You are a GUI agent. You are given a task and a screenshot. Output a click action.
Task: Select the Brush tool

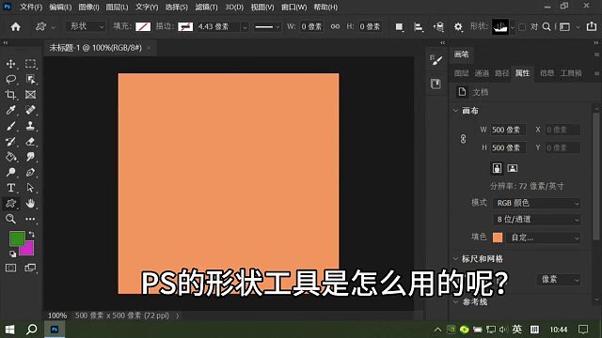pyautogui.click(x=10, y=126)
